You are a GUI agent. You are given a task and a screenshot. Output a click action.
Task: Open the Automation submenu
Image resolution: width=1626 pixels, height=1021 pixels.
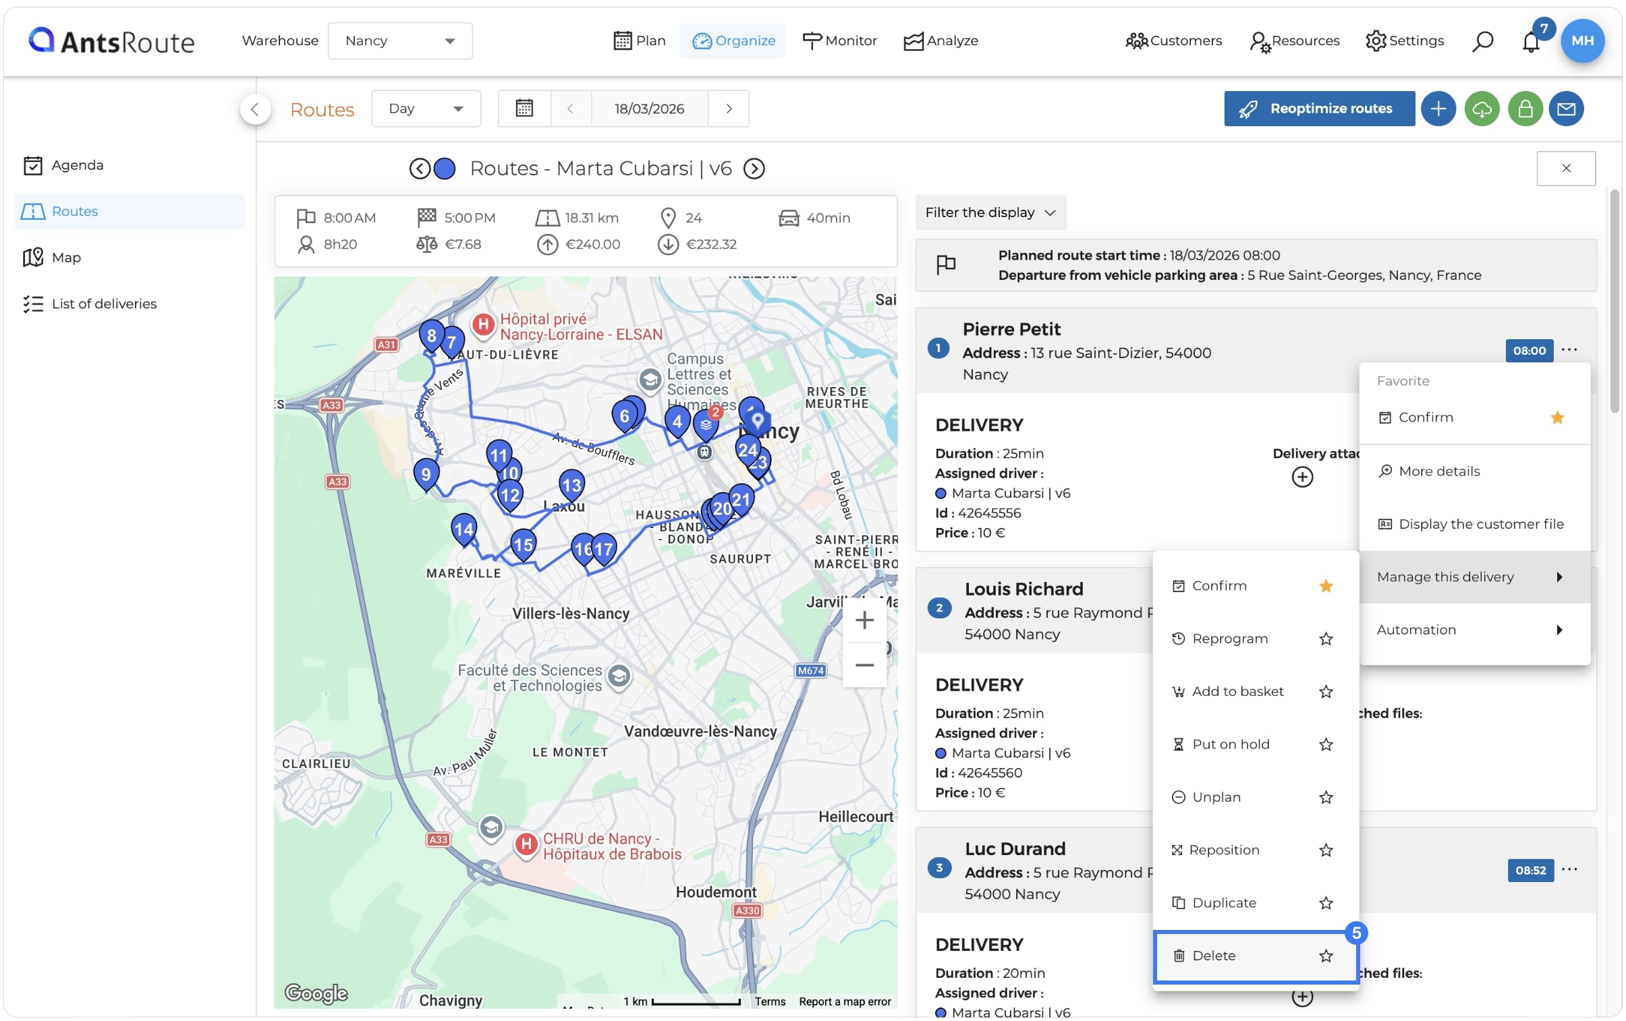1474,630
